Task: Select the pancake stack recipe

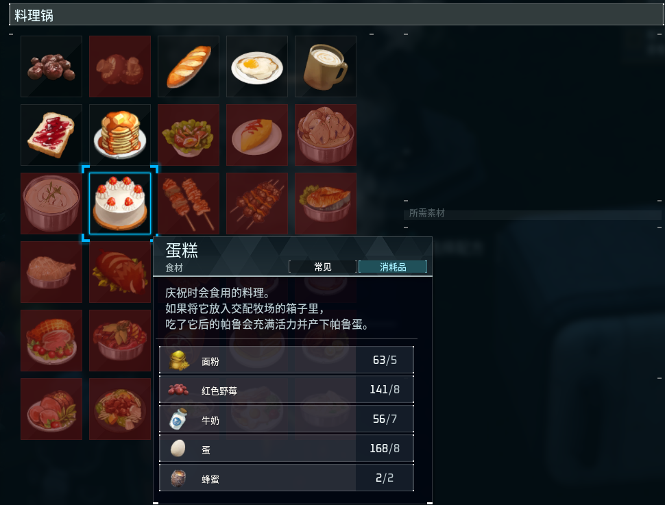Action: [120, 135]
